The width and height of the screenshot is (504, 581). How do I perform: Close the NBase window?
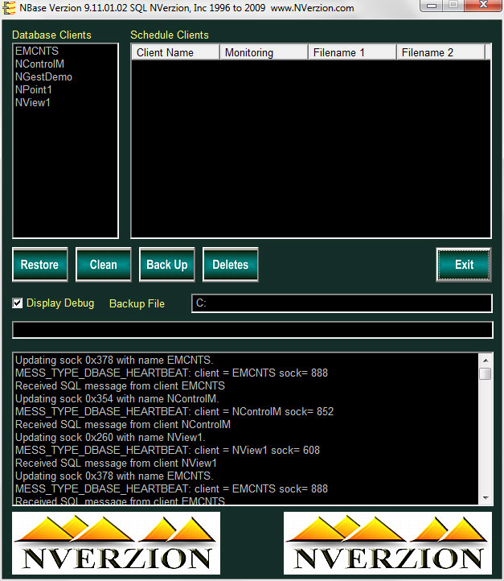point(482,5)
